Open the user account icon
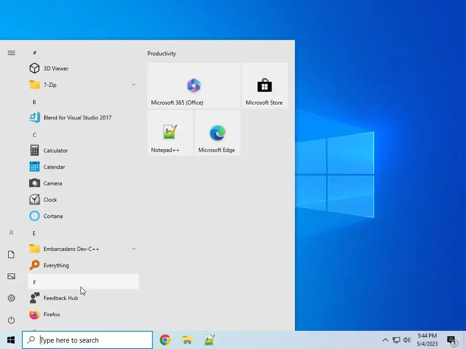This screenshot has width=466, height=349. click(x=11, y=233)
